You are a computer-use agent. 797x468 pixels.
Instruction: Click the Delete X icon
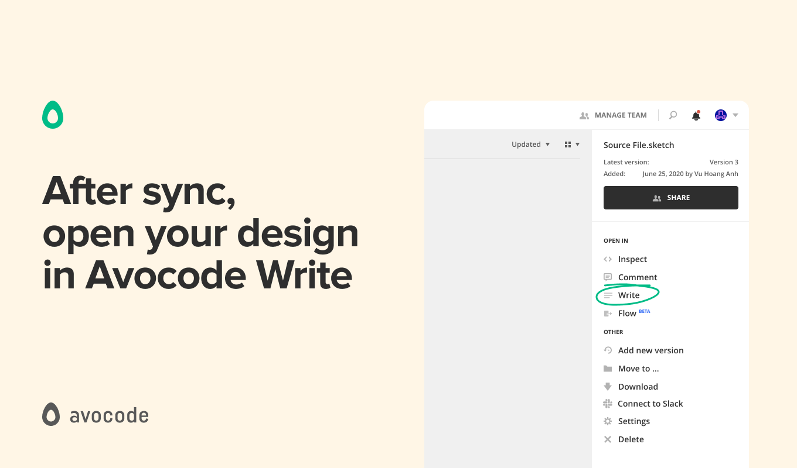click(x=608, y=439)
